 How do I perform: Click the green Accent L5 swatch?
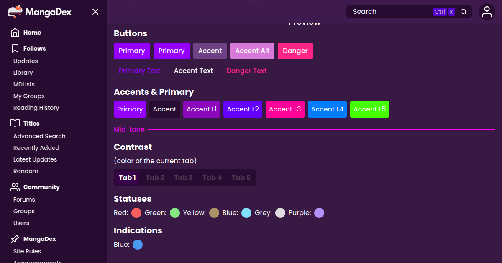[369, 109]
